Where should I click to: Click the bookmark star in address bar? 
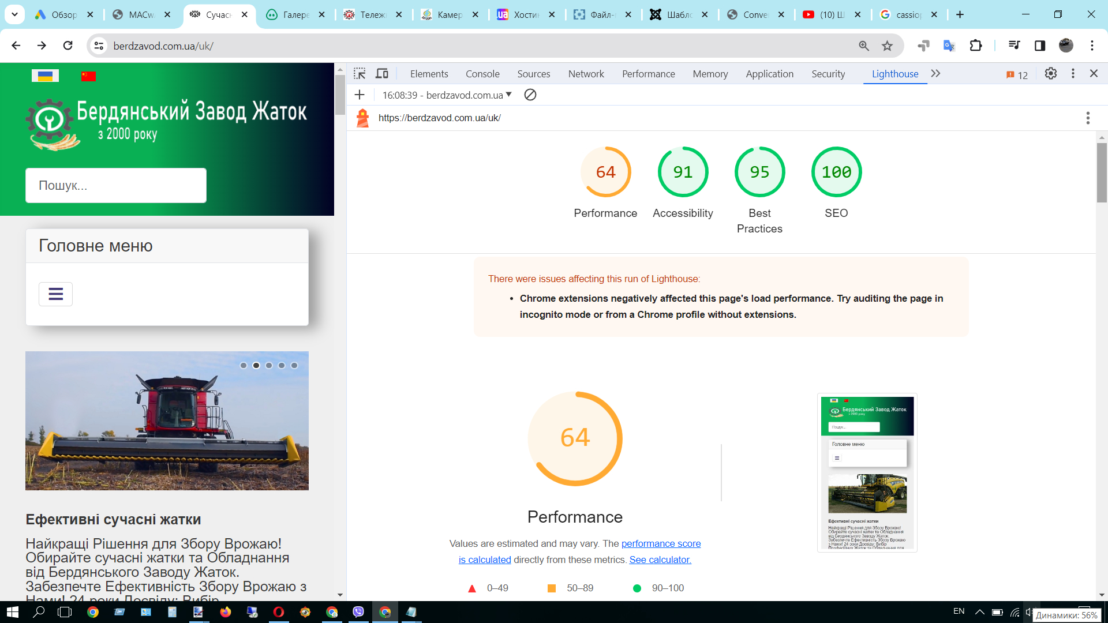pyautogui.click(x=887, y=46)
